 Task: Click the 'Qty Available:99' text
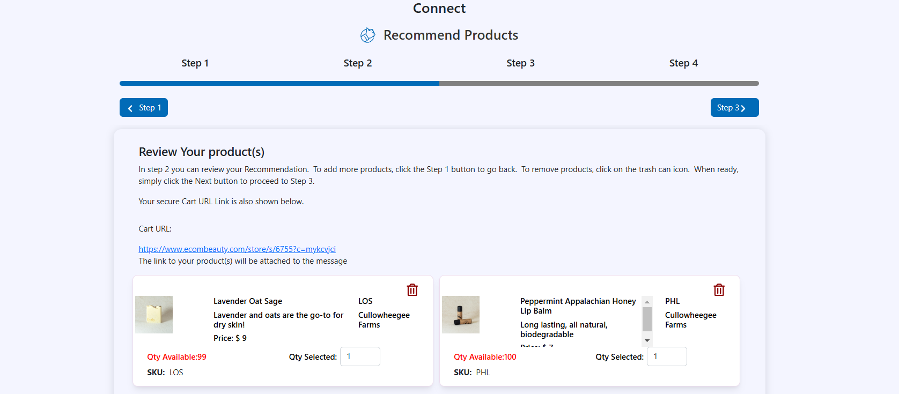[x=176, y=357]
